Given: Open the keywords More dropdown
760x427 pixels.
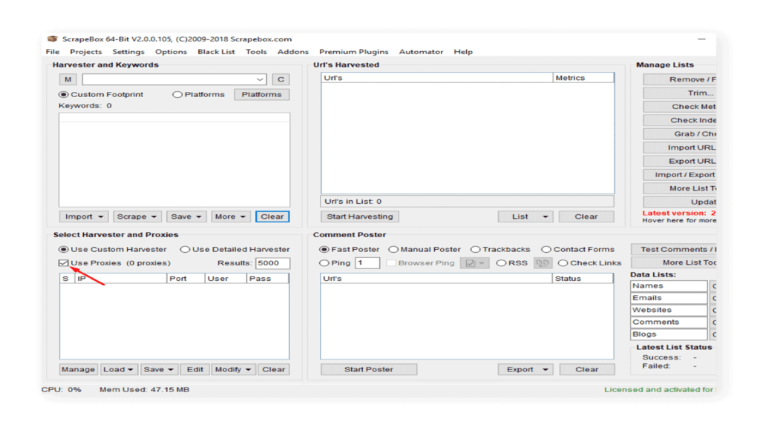Looking at the screenshot, I should click(231, 216).
